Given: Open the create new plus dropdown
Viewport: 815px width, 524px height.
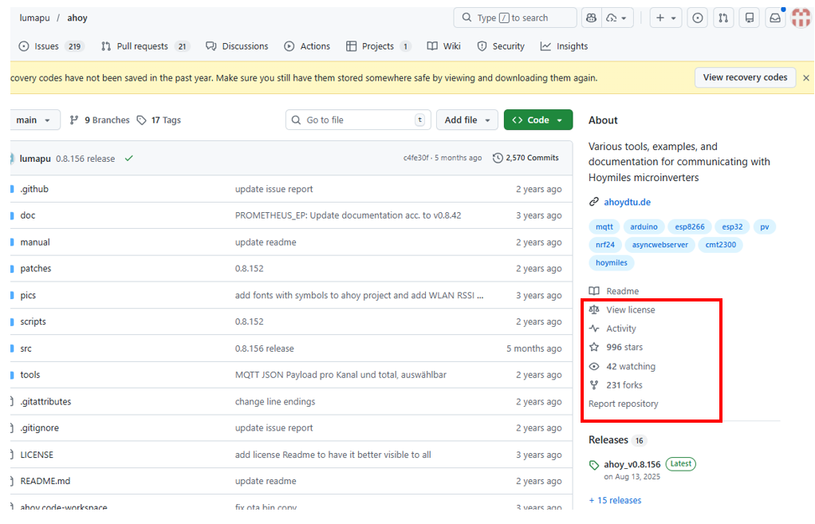Looking at the screenshot, I should click(x=665, y=18).
